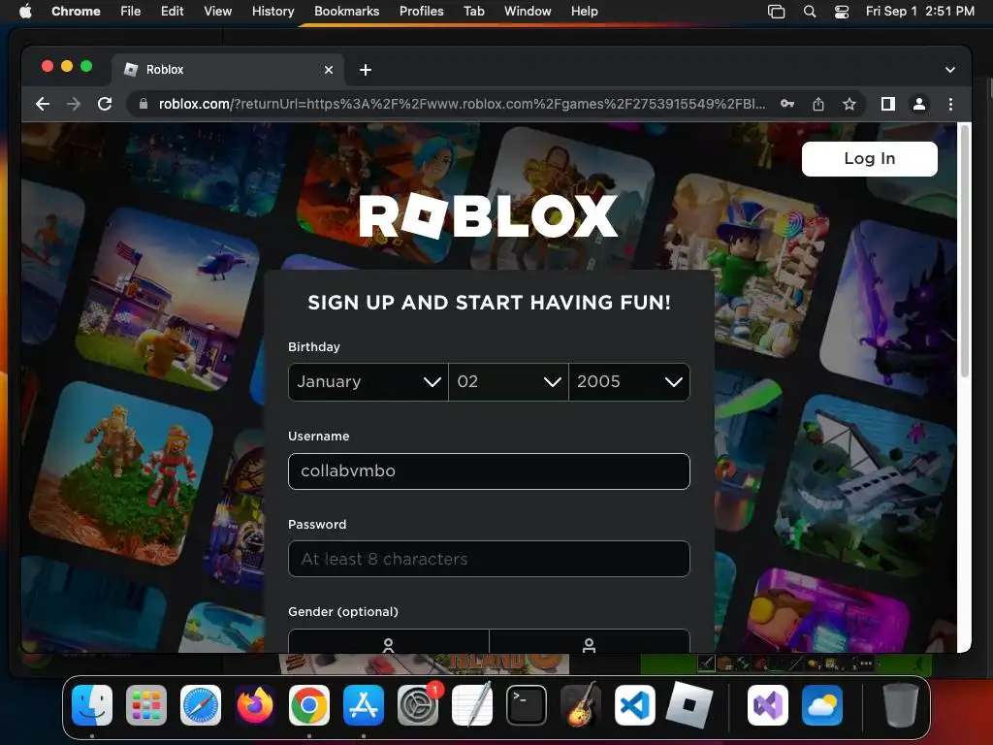Click the page vertical scrollbar

coord(965,251)
